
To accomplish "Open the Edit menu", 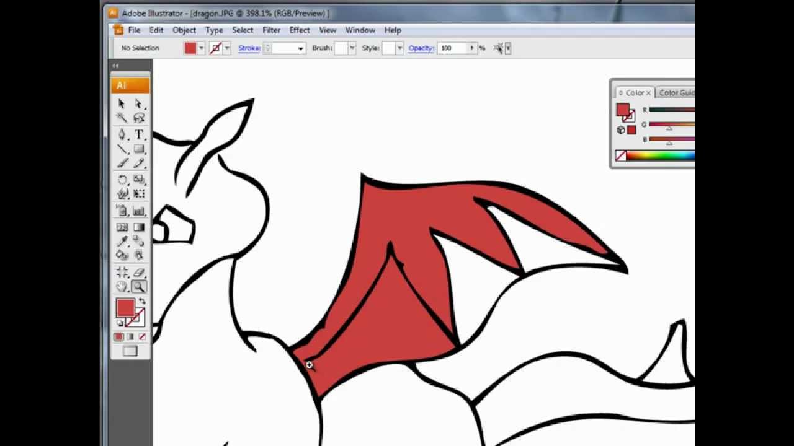I will point(156,30).
